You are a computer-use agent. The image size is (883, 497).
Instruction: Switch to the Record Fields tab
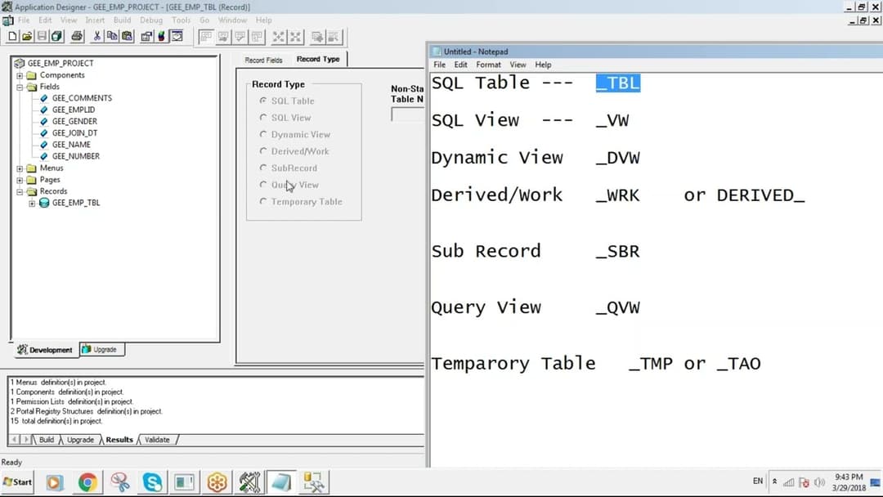point(263,60)
